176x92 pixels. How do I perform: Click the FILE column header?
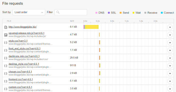[x=9, y=21]
